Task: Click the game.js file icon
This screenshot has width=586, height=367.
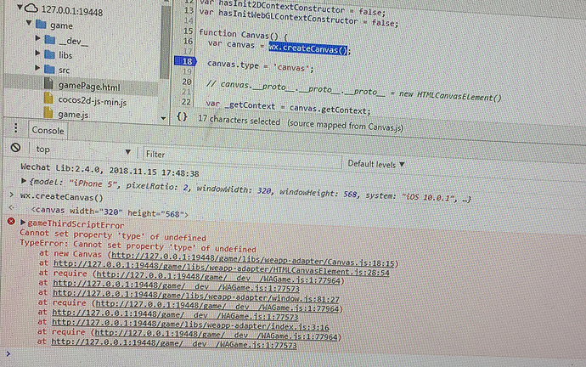Action: 48,112
